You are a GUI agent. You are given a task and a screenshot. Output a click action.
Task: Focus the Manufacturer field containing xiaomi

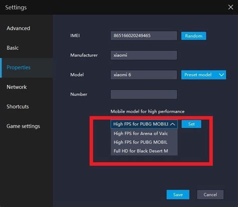pyautogui.click(x=144, y=55)
